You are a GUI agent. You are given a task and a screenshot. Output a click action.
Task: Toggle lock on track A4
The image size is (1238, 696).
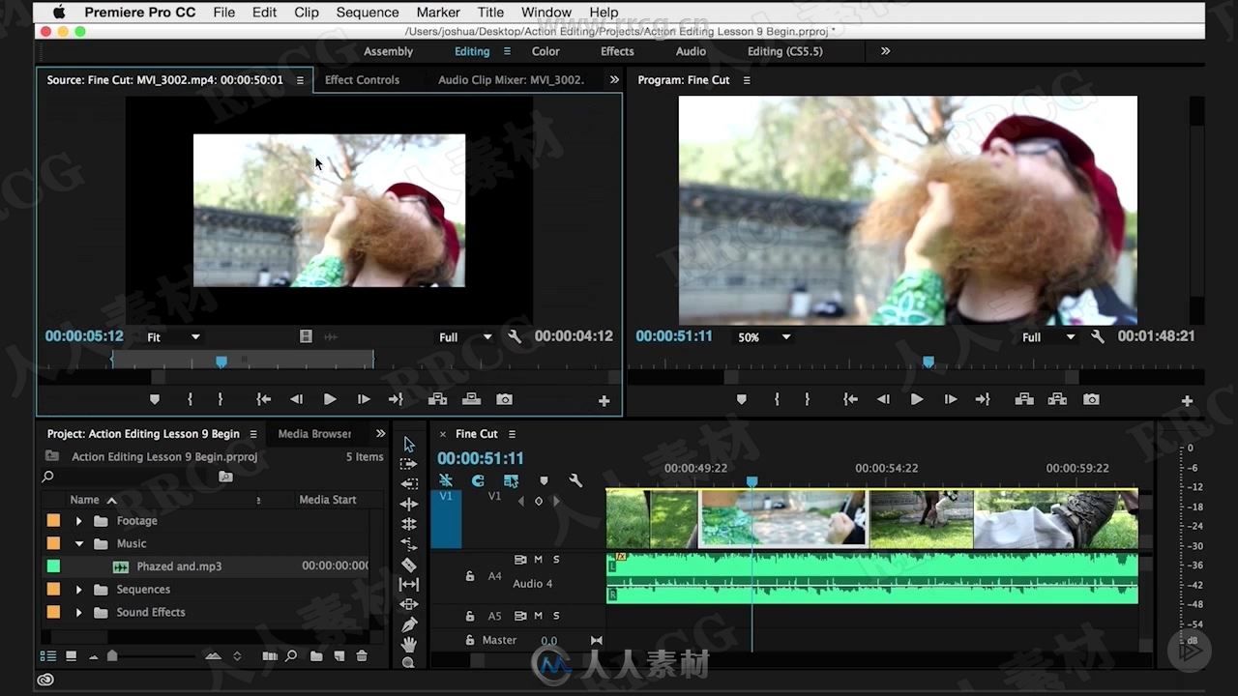point(470,576)
